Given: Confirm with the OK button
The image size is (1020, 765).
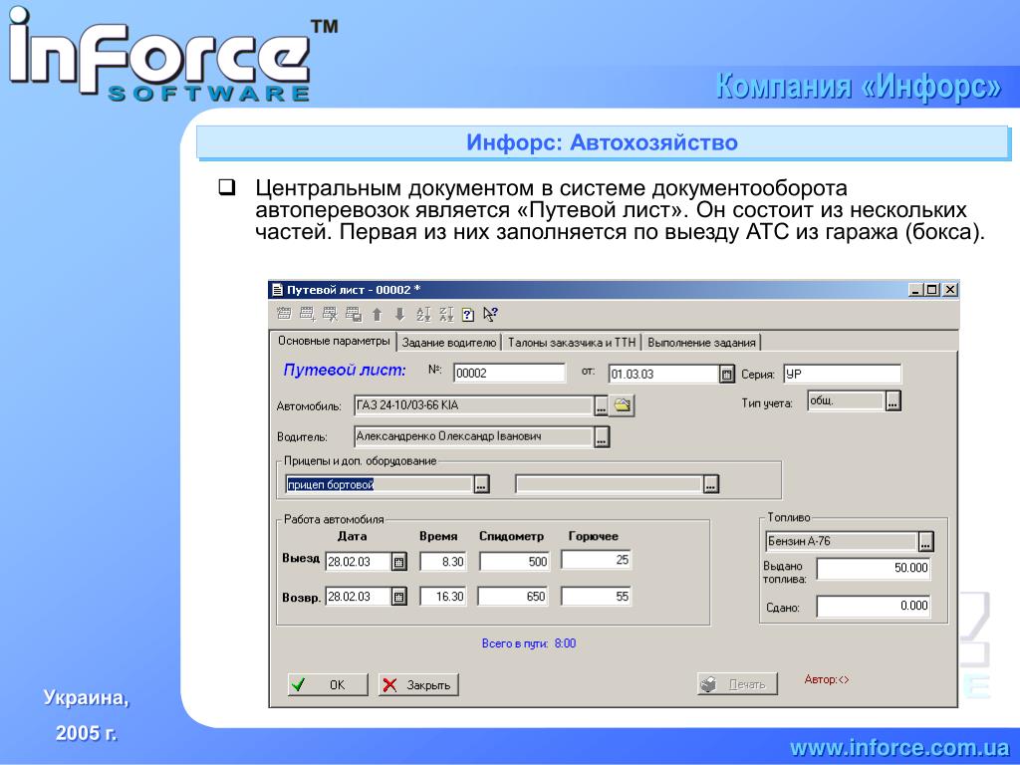Looking at the screenshot, I should tap(328, 684).
